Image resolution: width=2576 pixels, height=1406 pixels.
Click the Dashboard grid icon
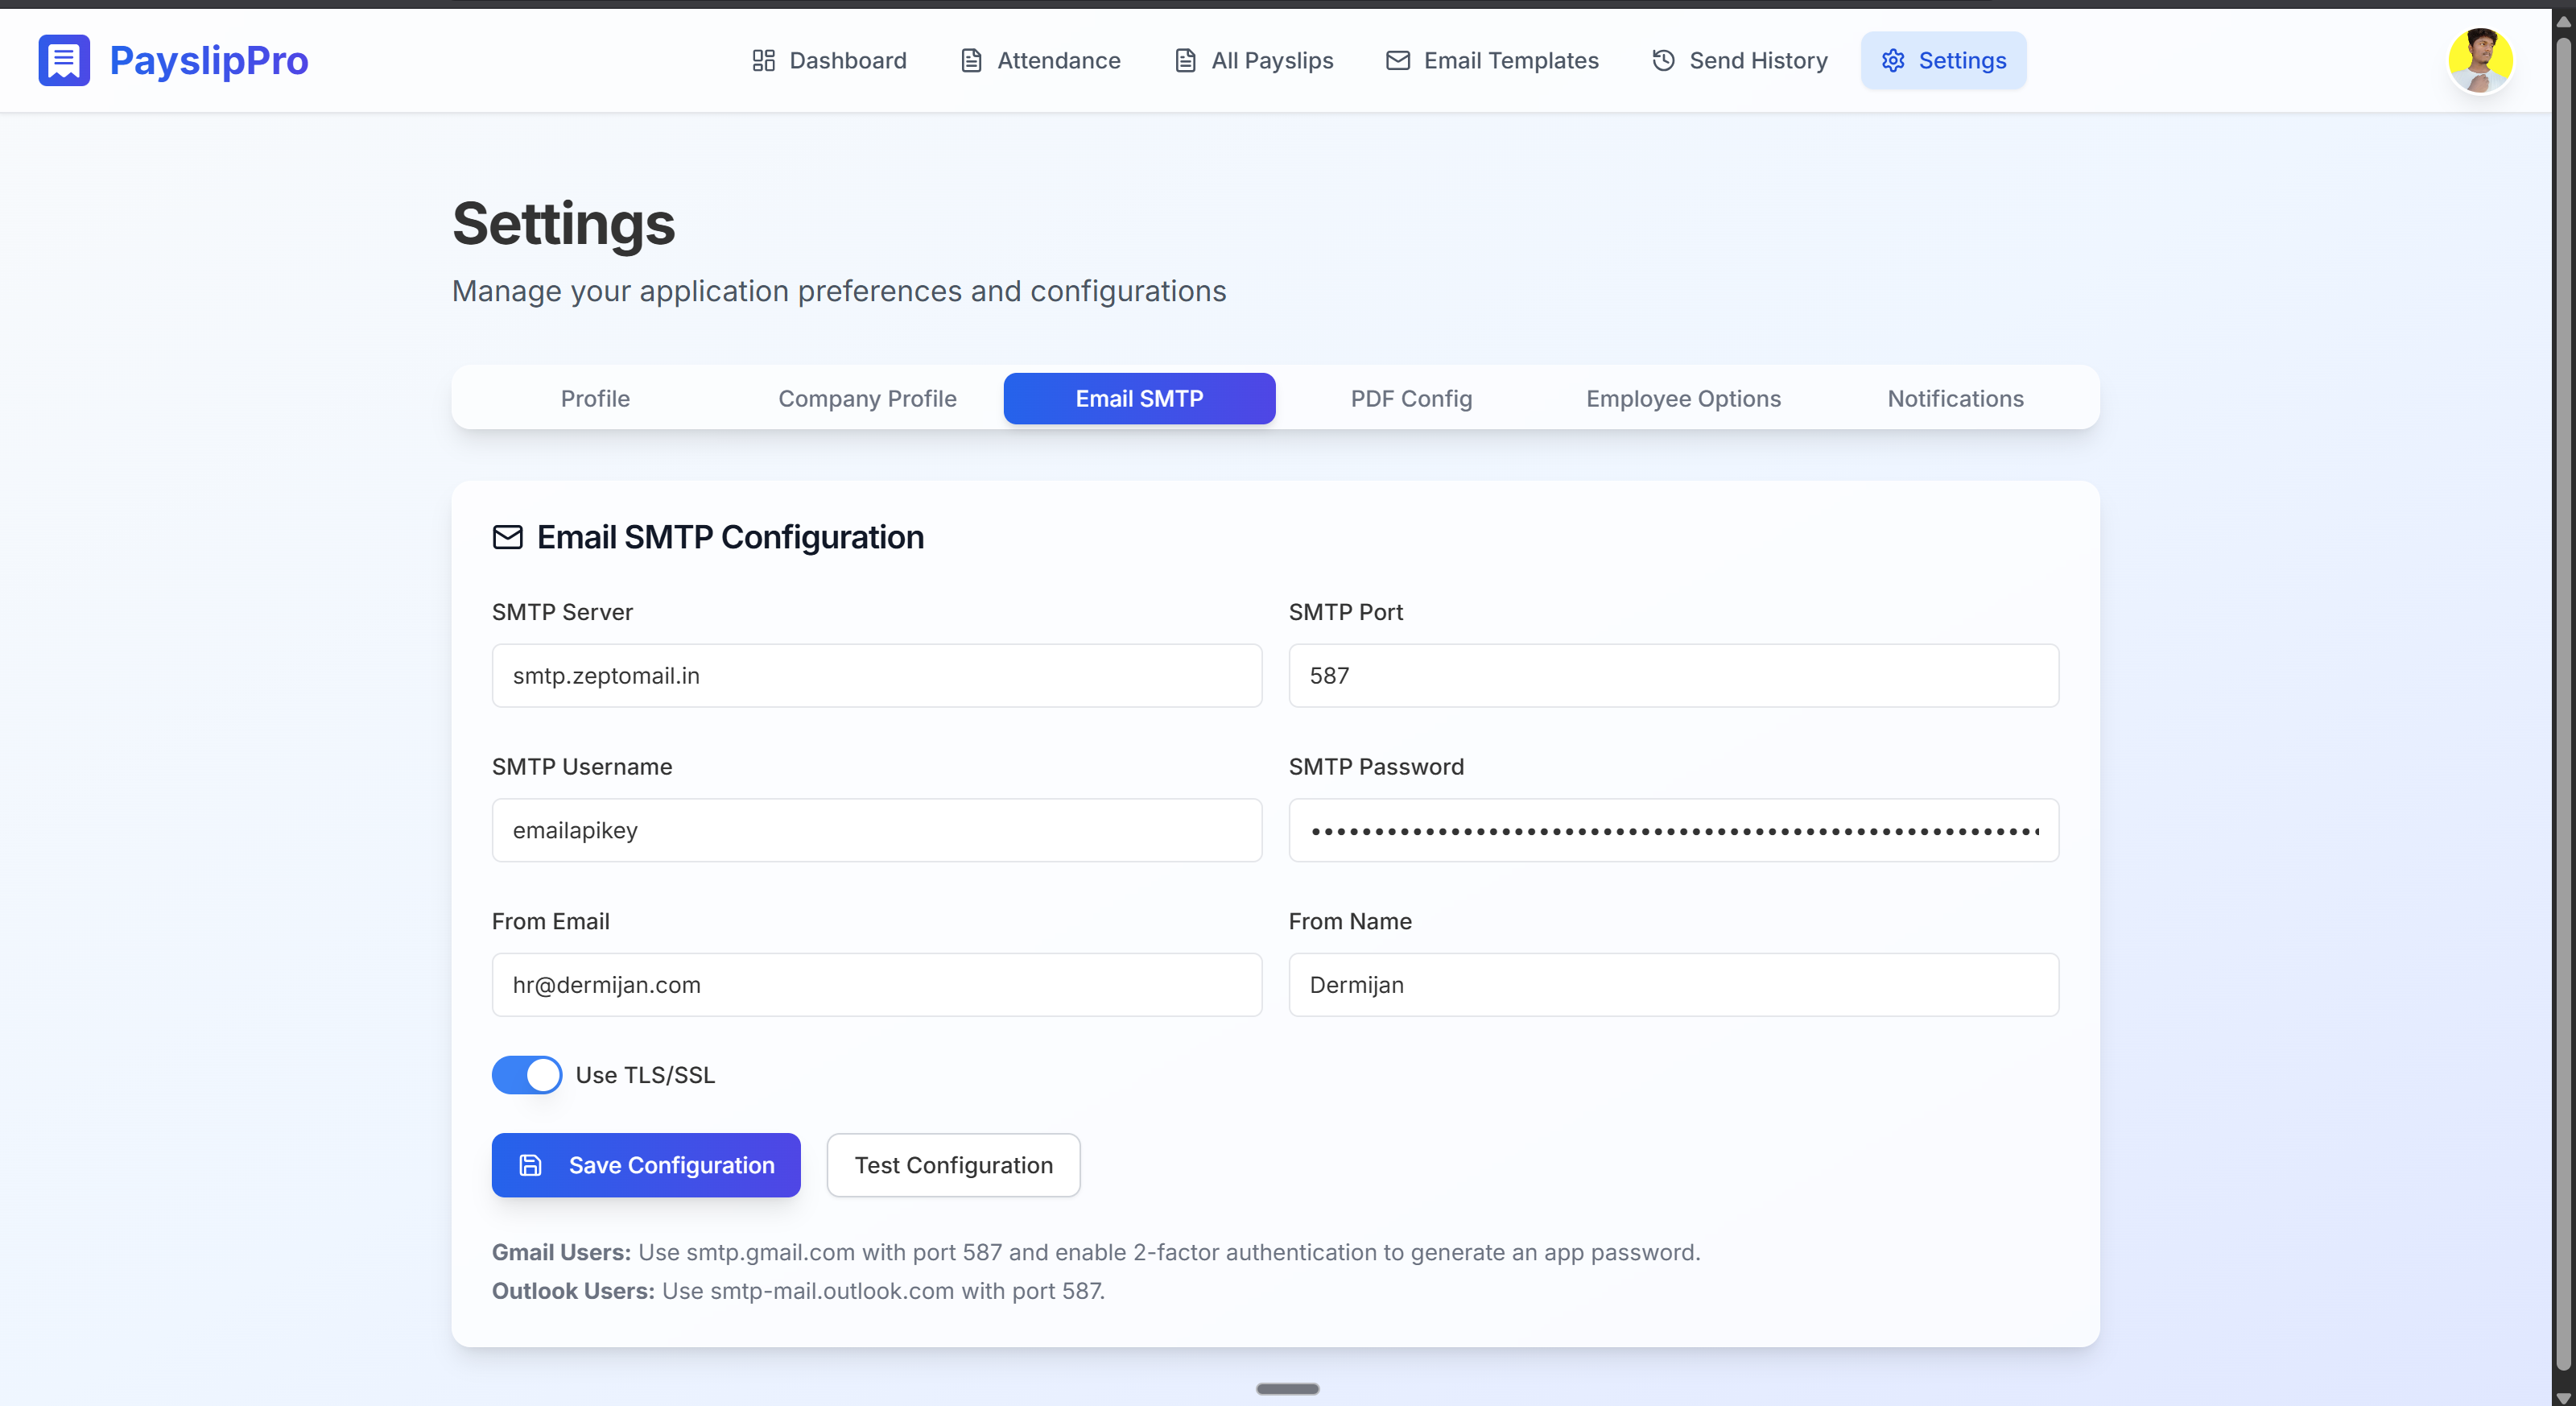point(763,61)
